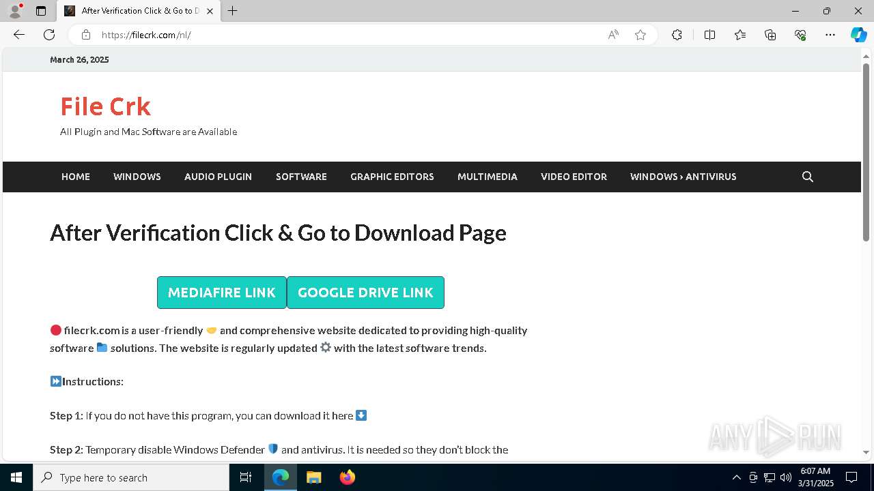Screen dimensions: 874x491
Task: Open Task View on taskbar
Action: (246, 477)
